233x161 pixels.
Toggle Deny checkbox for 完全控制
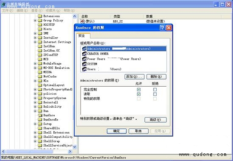(x=155, y=90)
